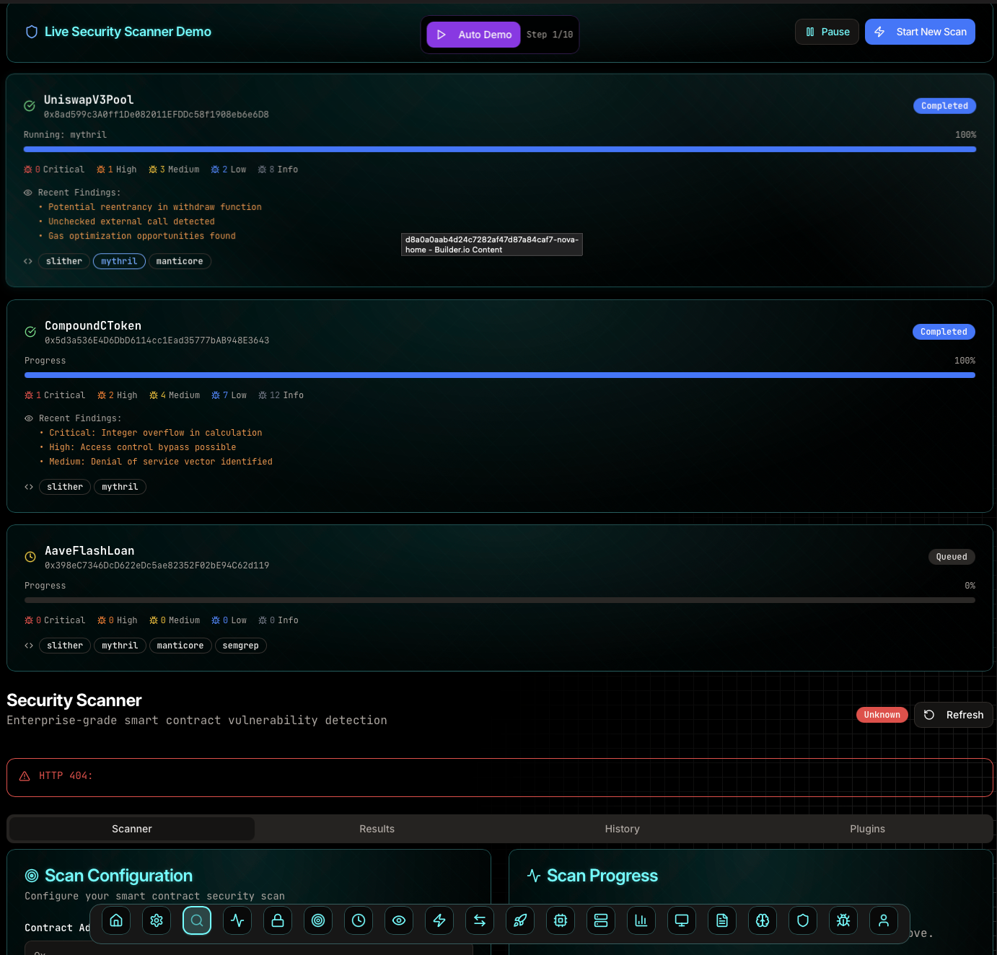Click the Start New Scan button
The image size is (997, 955).
[x=920, y=32]
